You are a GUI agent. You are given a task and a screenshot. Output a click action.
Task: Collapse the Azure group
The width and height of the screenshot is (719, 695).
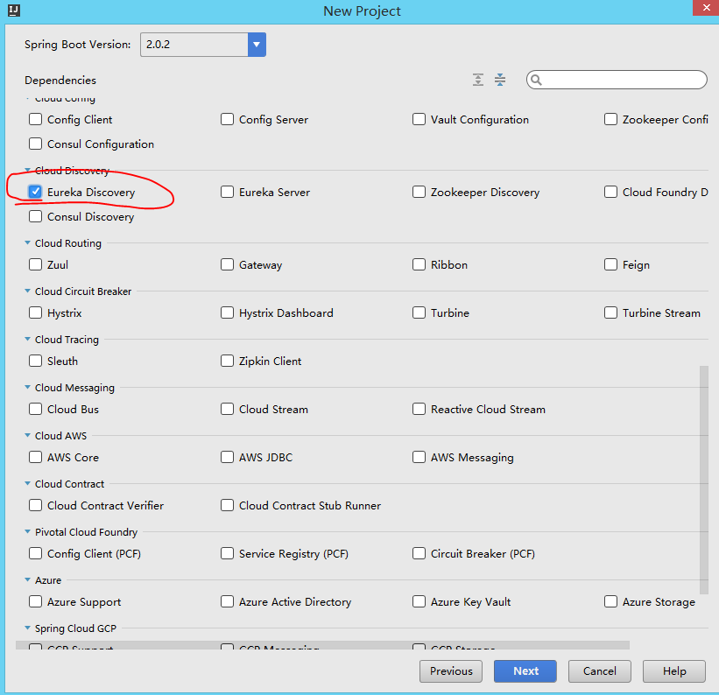[x=27, y=579]
